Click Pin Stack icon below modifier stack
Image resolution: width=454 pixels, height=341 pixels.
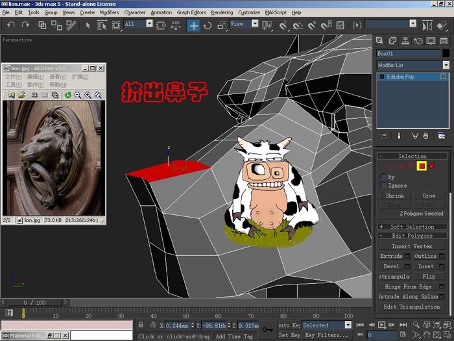tap(384, 136)
